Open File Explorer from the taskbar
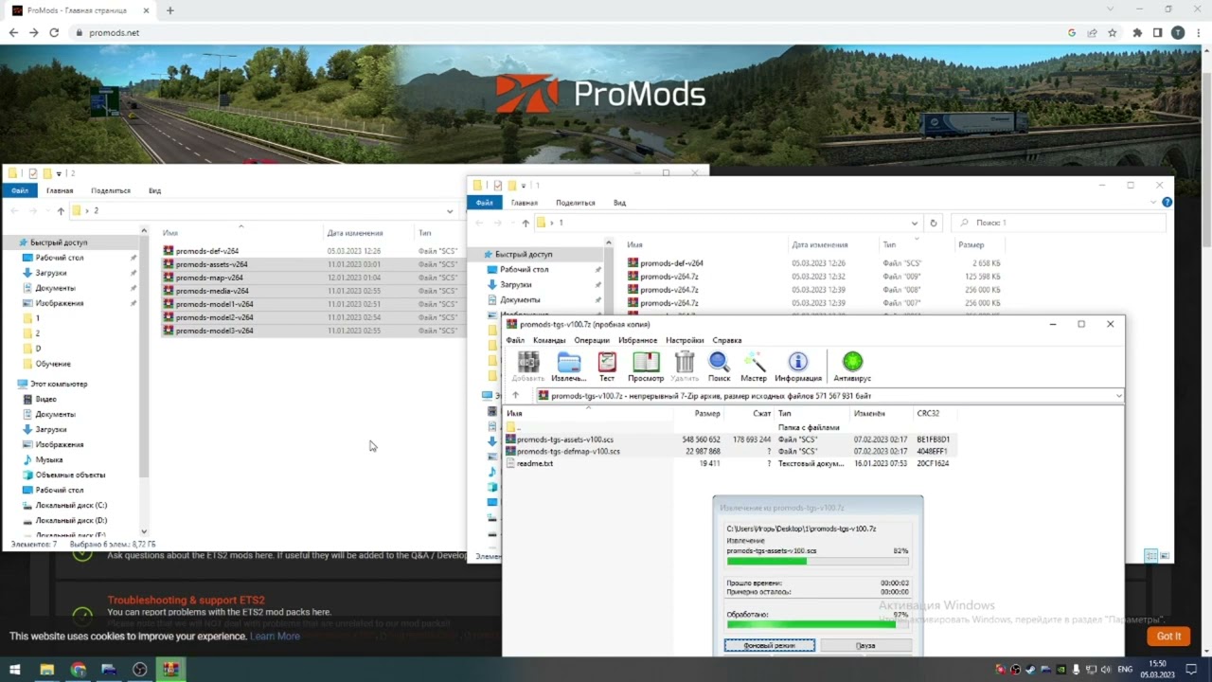 [46, 670]
